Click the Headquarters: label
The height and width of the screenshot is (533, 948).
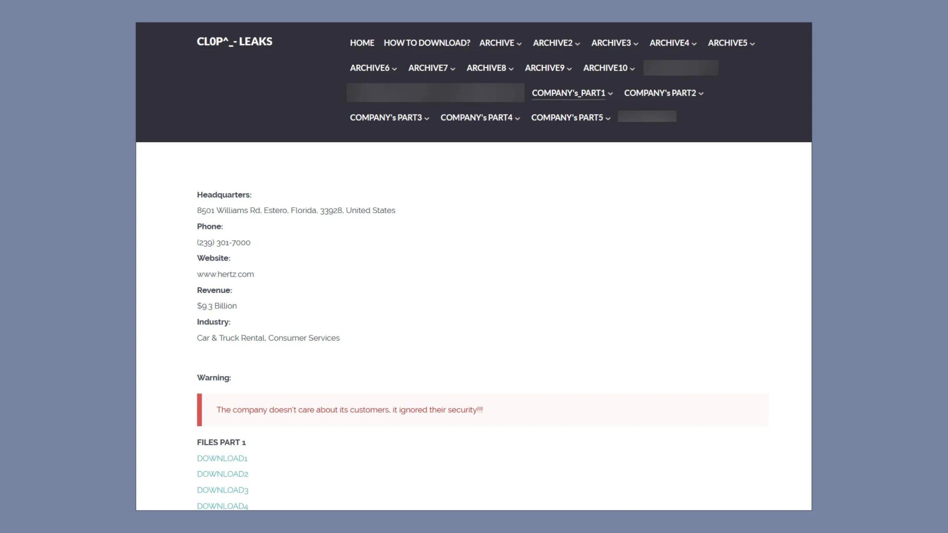coord(224,195)
